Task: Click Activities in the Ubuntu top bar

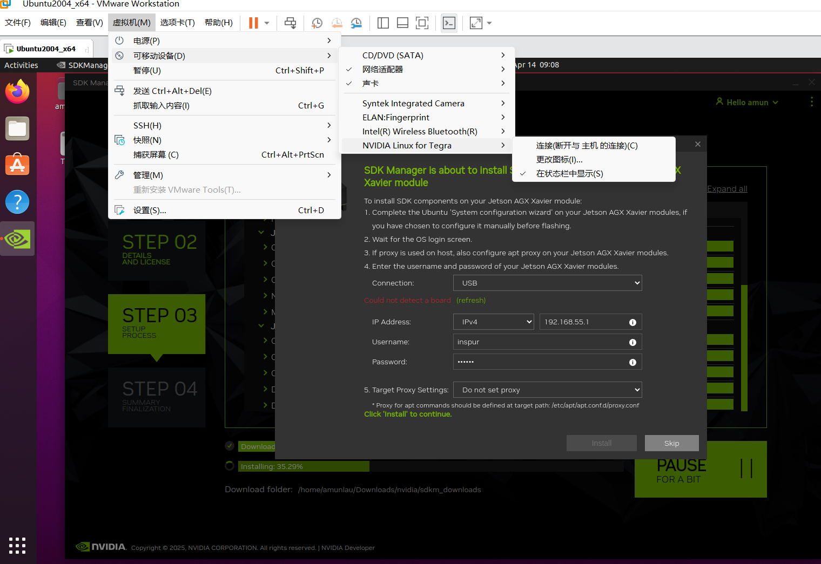Action: (x=21, y=65)
